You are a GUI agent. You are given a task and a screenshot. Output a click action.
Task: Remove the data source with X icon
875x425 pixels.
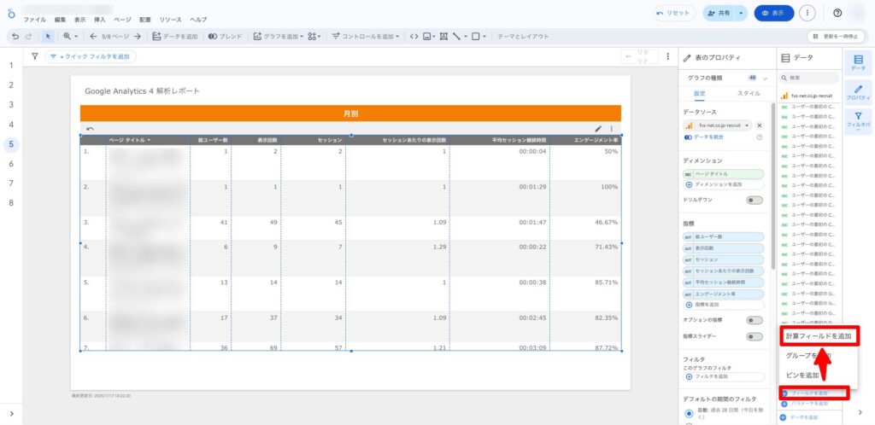click(759, 125)
